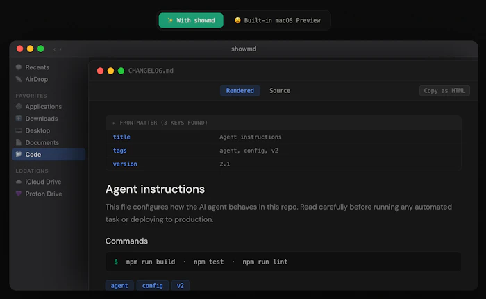Switch to the With showmd view

tap(191, 20)
